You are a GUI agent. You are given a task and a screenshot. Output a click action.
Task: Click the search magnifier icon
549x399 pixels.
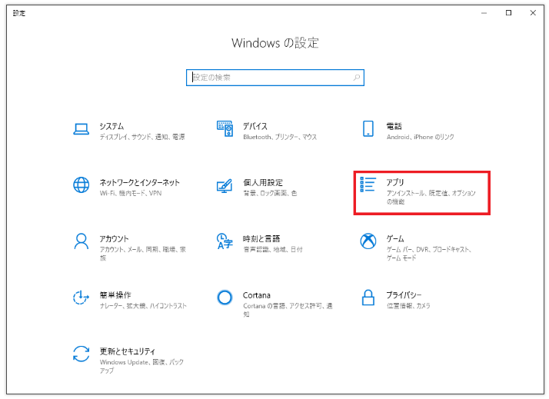(357, 78)
